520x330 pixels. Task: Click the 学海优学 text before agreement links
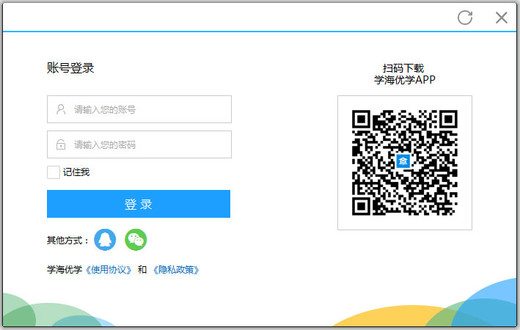click(x=65, y=270)
